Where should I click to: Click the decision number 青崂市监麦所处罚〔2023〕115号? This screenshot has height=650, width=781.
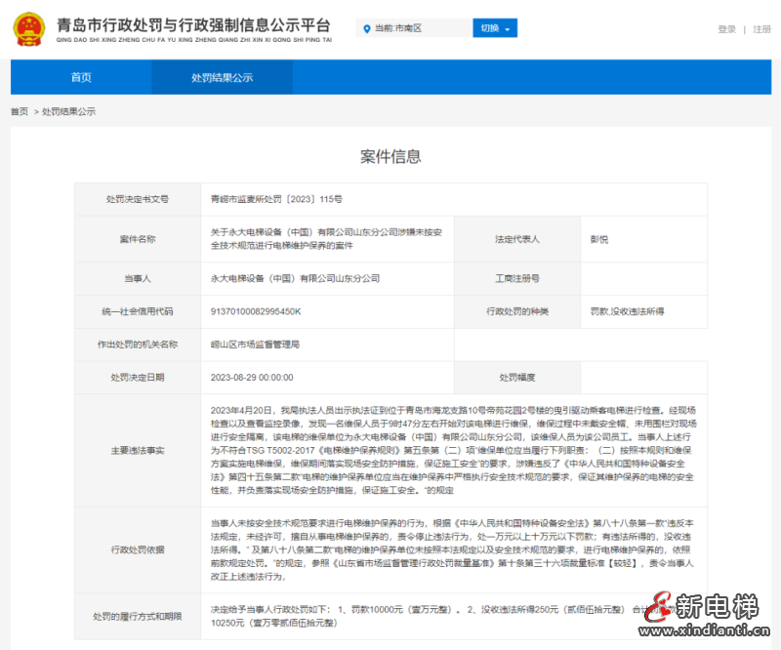pos(276,198)
